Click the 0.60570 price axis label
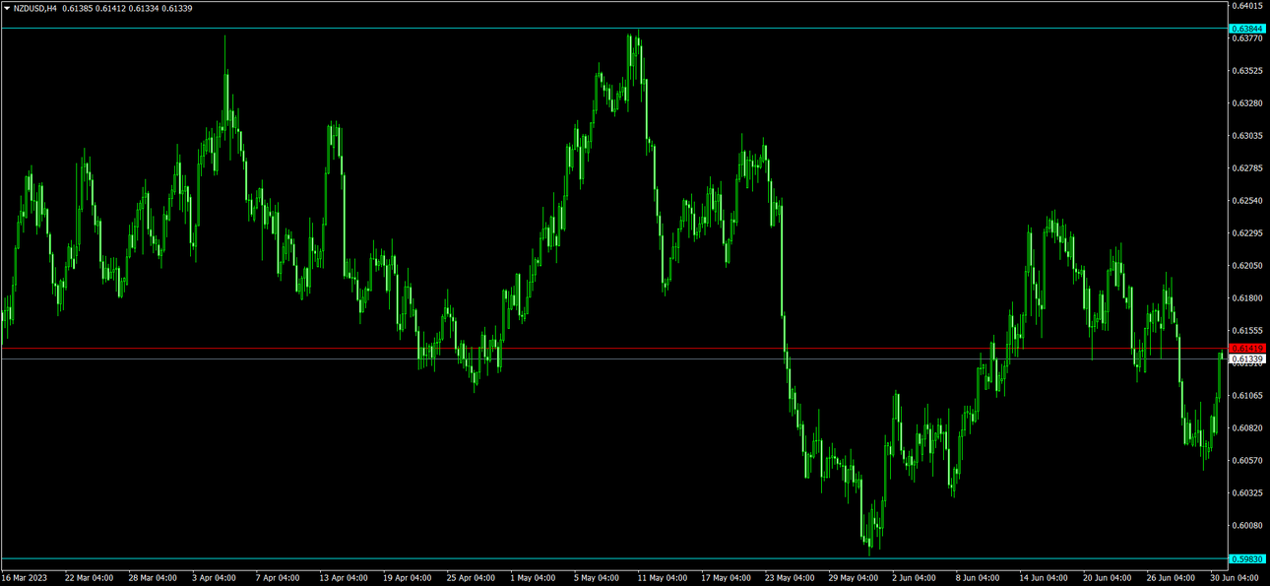Screen dimensions: 1270x586 [x=1247, y=461]
